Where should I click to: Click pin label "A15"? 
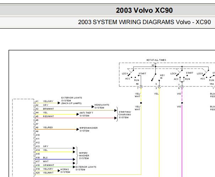tap(38, 154)
